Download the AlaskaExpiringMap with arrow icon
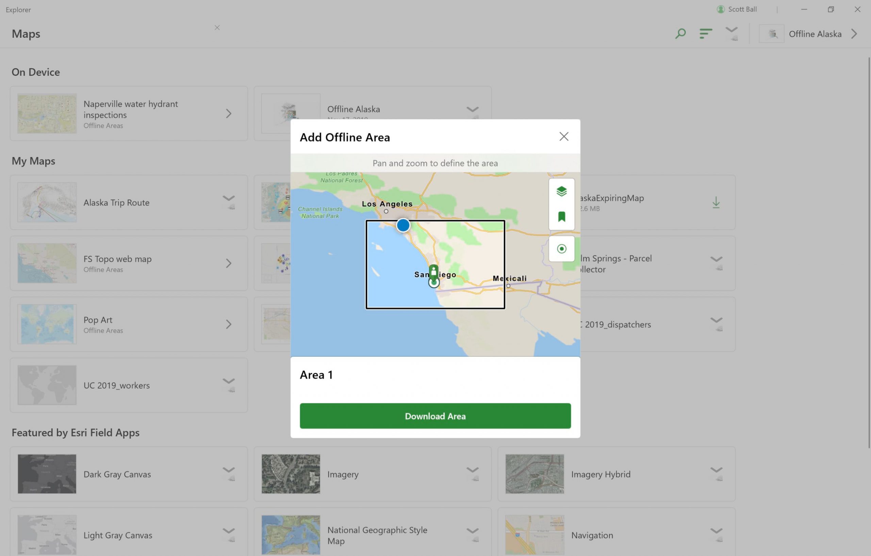This screenshot has height=556, width=871. pos(716,202)
